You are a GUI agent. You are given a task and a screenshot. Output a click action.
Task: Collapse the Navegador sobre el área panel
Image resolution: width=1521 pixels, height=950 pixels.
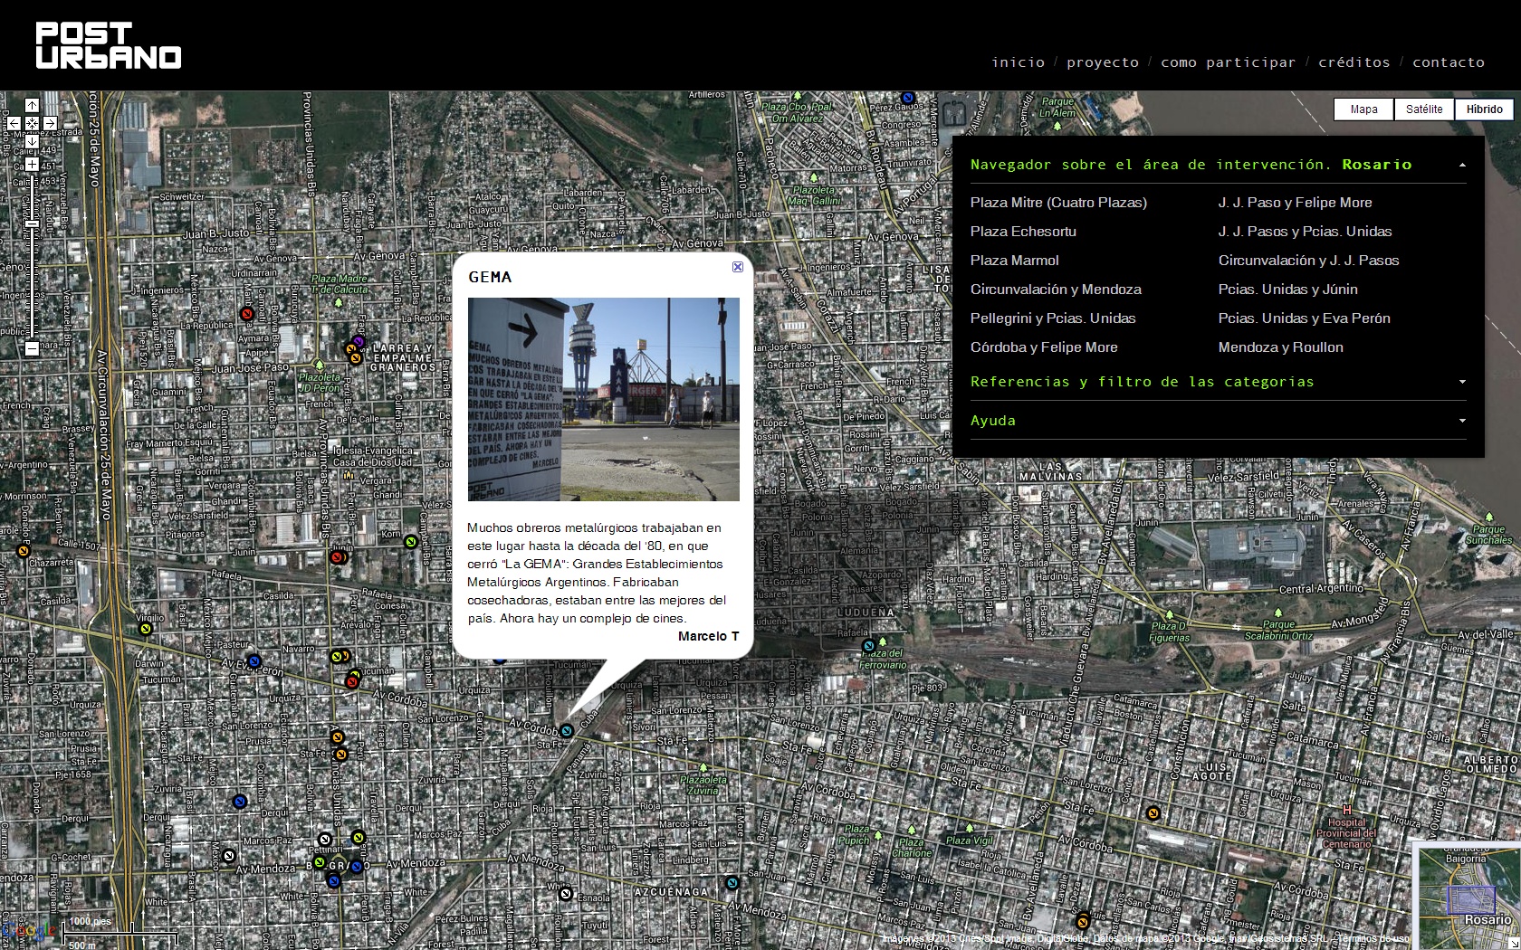(1462, 166)
